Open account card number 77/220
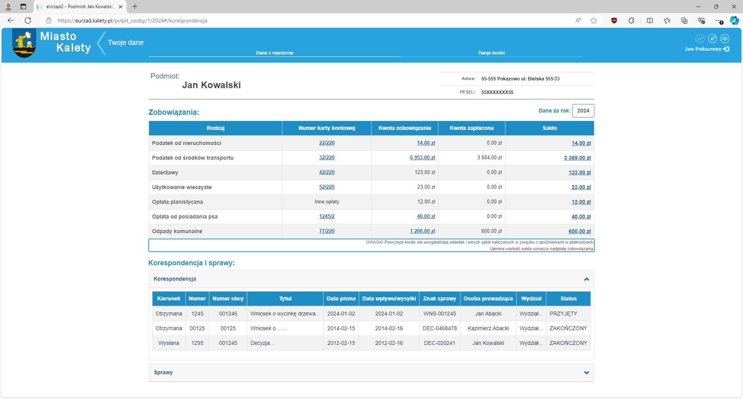 tap(327, 231)
